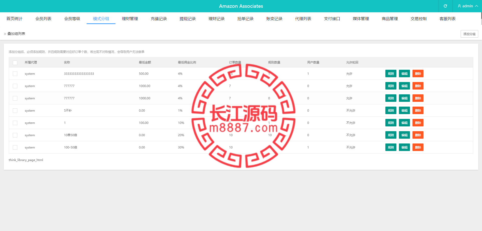Click the Amazon Associates title
Screen dimensions: 482x231
pos(241,6)
